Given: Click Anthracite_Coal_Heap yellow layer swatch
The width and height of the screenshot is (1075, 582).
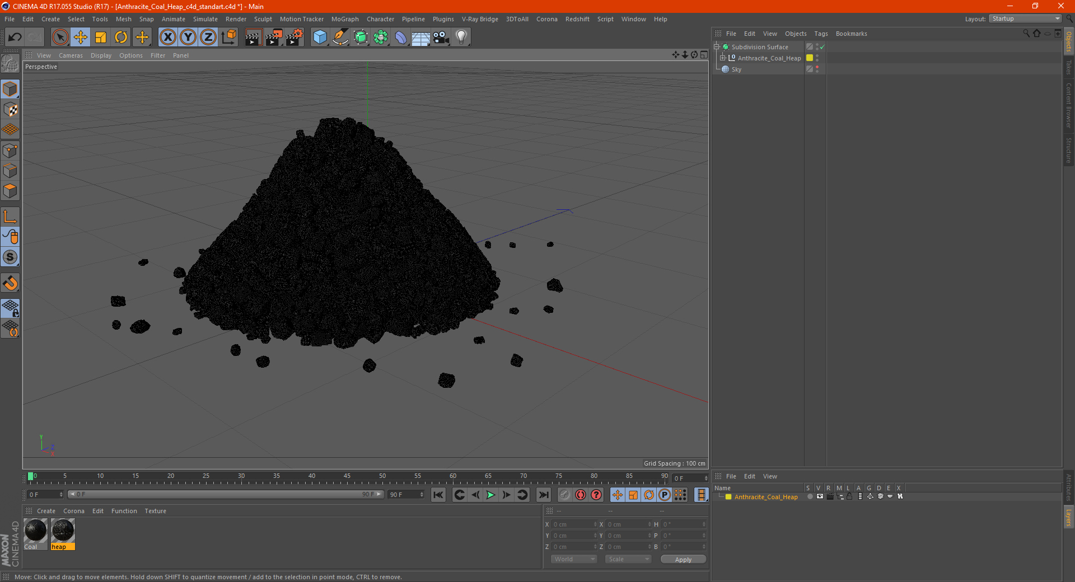Looking at the screenshot, I should (x=810, y=58).
